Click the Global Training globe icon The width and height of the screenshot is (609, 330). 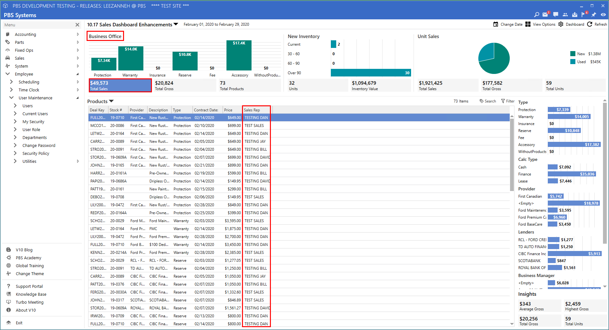coord(9,266)
